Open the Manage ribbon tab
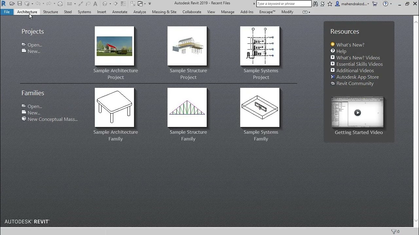This screenshot has height=235, width=419. [228, 12]
